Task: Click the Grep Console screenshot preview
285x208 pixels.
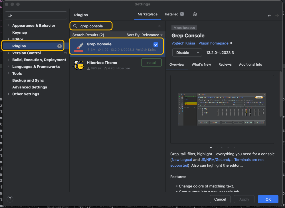Action: (x=222, y=109)
